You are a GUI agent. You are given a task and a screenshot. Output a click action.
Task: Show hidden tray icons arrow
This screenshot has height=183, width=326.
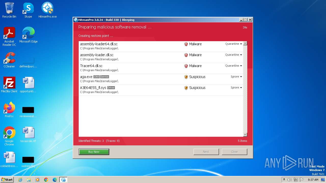(x=284, y=179)
